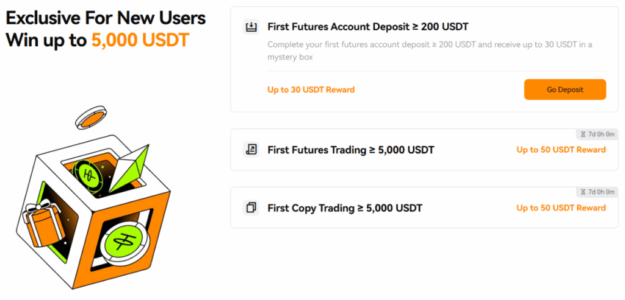Viewport: 625px width, 300px height.
Task: Click the Go Deposit button
Action: click(x=565, y=89)
